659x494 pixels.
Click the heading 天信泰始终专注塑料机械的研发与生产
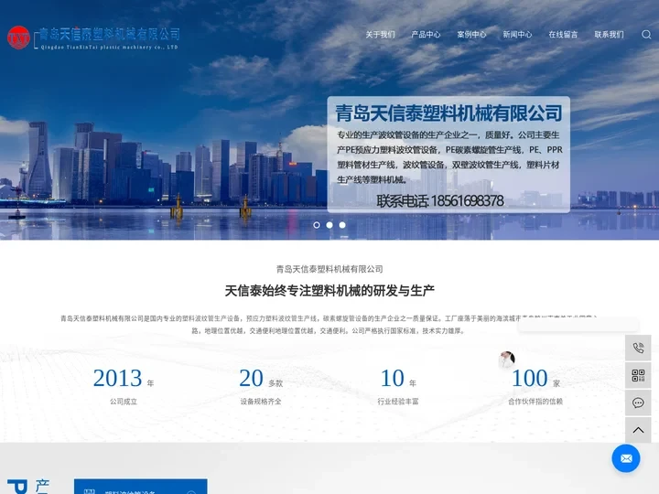click(x=329, y=291)
